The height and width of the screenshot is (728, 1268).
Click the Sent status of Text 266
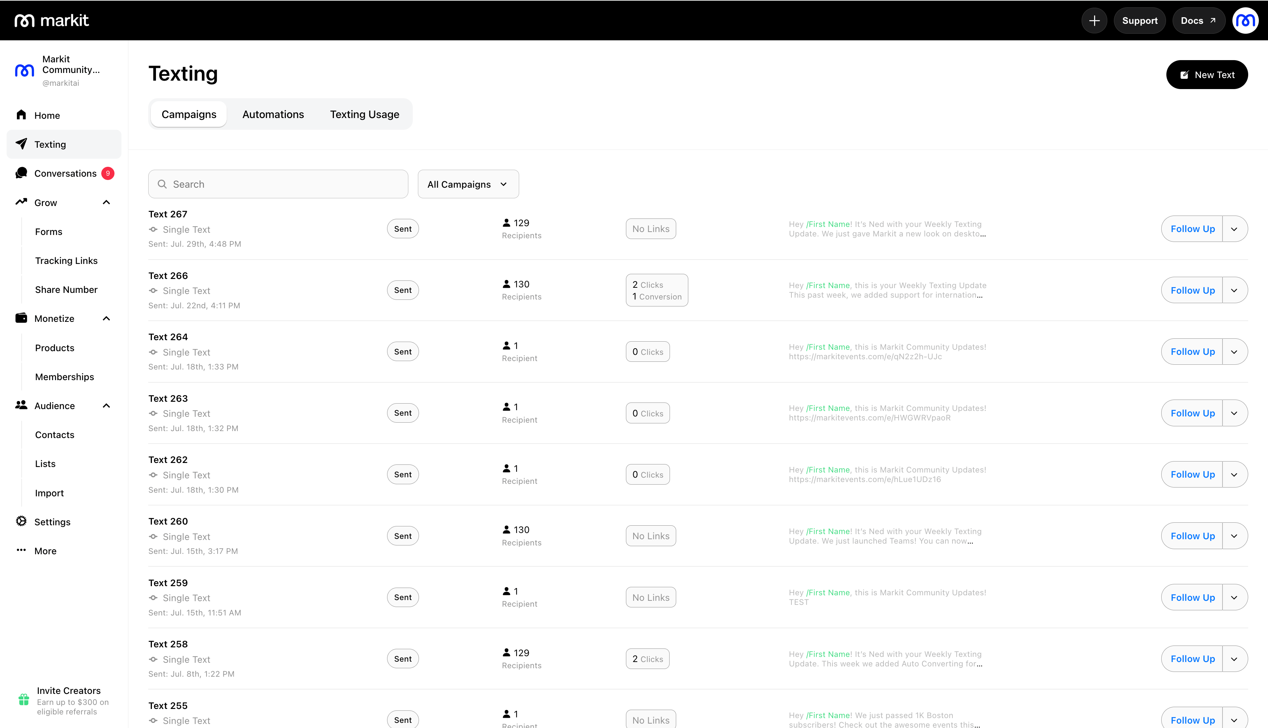pyautogui.click(x=403, y=290)
